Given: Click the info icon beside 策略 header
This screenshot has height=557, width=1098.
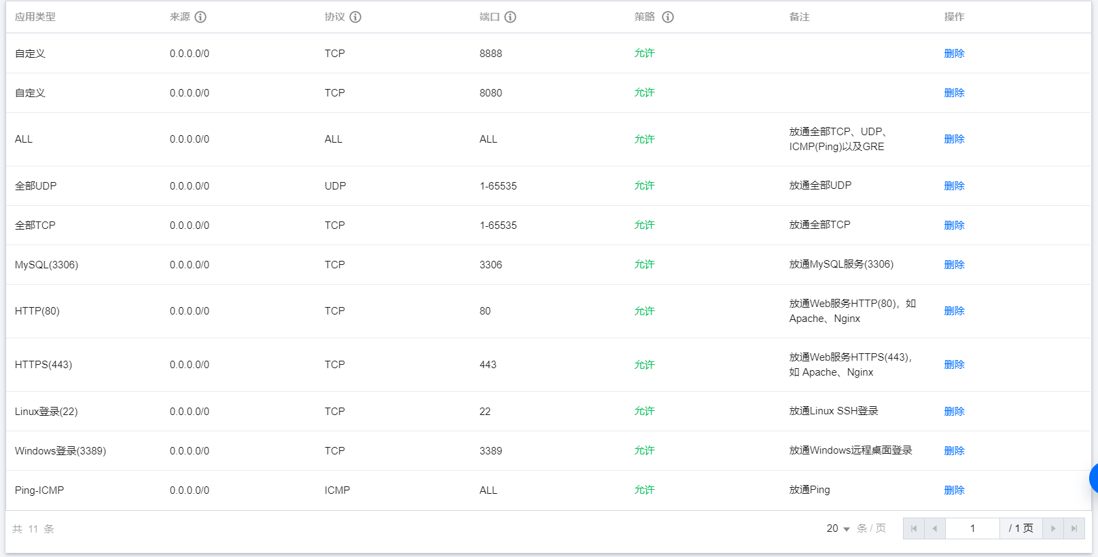Looking at the screenshot, I should pos(668,17).
